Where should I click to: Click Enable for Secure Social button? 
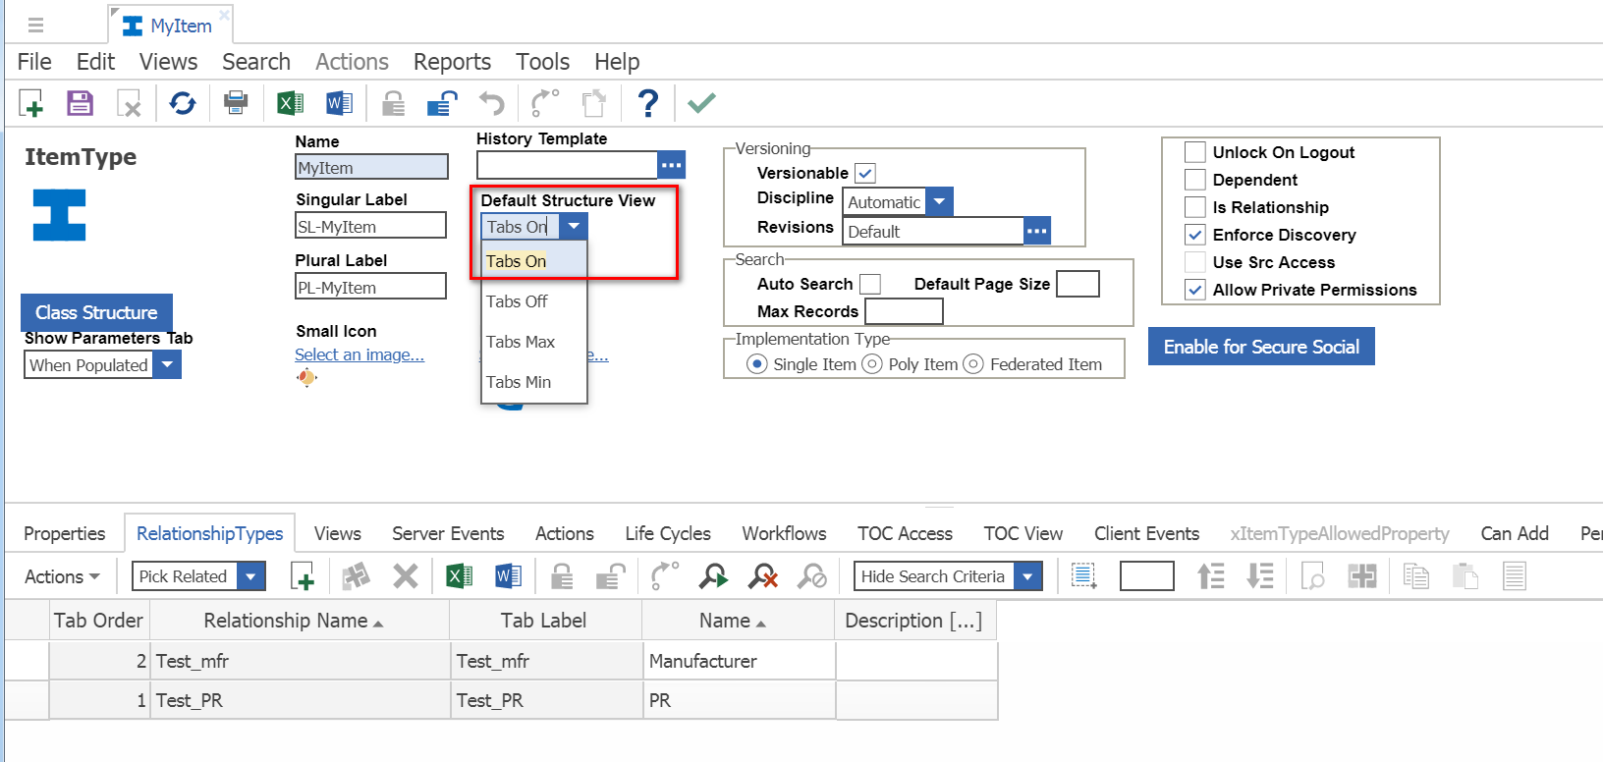[1261, 347]
